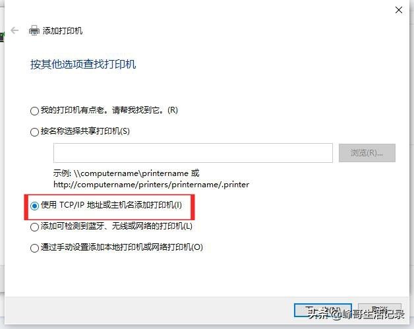Select the TCP/IP 地址或主机名 radio button

point(34,206)
